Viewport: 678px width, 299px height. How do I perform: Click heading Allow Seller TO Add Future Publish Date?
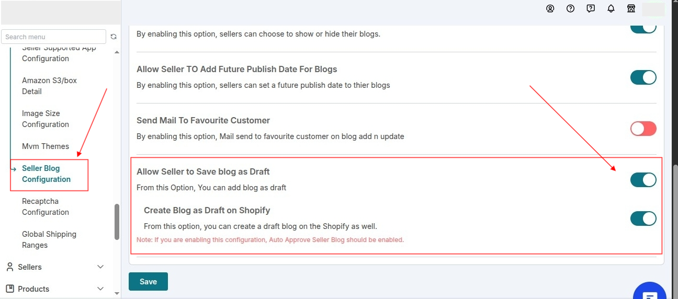[237, 69]
